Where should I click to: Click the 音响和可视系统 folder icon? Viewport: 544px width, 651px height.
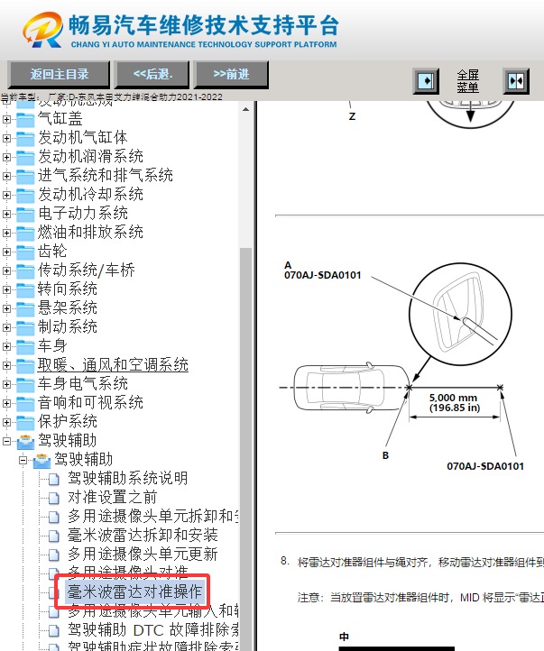click(x=25, y=404)
